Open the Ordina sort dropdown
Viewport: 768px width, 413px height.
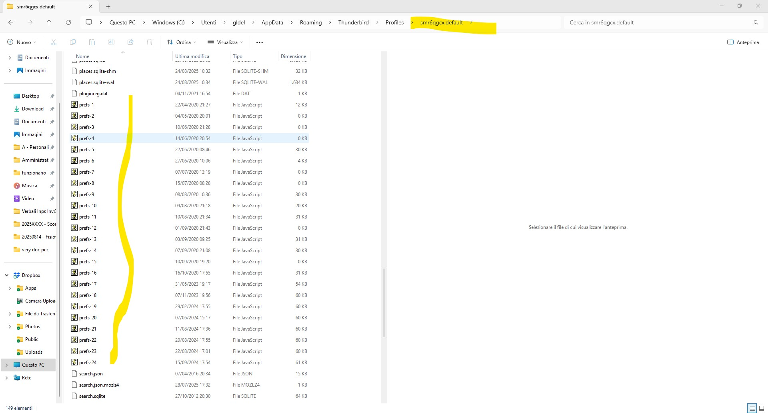point(182,42)
